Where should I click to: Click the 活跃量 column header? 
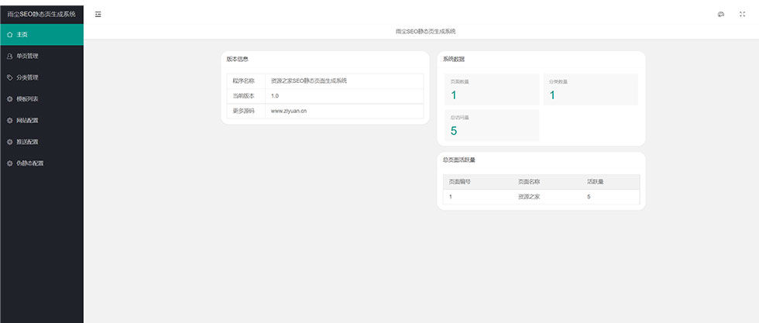596,182
